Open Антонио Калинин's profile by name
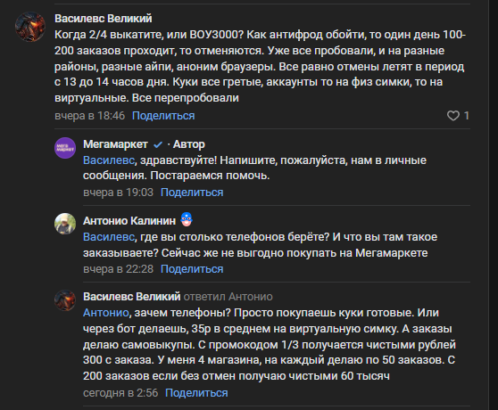The image size is (498, 410). 129,221
